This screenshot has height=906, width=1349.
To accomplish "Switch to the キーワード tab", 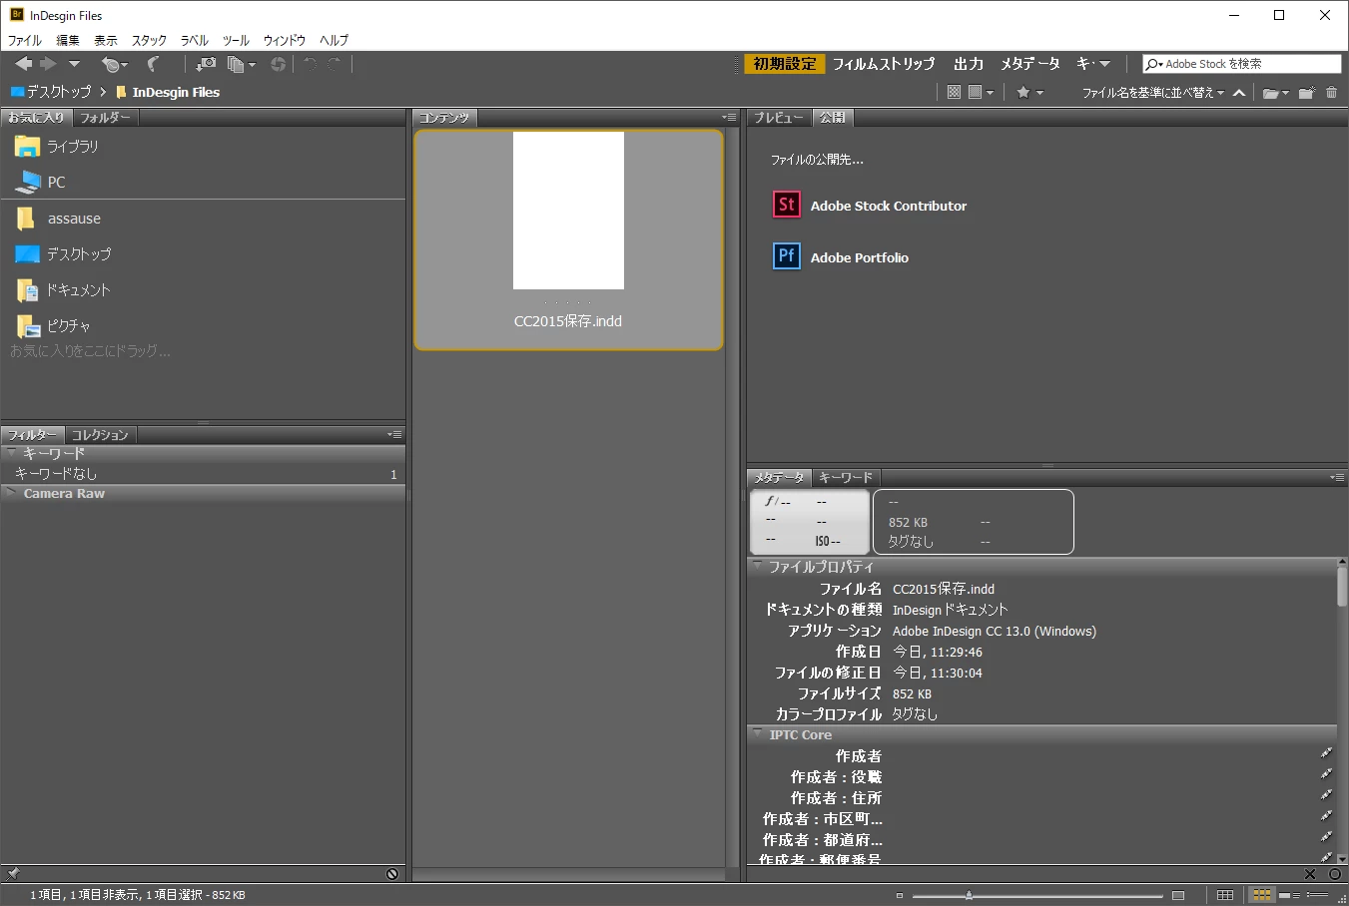I will [x=846, y=478].
